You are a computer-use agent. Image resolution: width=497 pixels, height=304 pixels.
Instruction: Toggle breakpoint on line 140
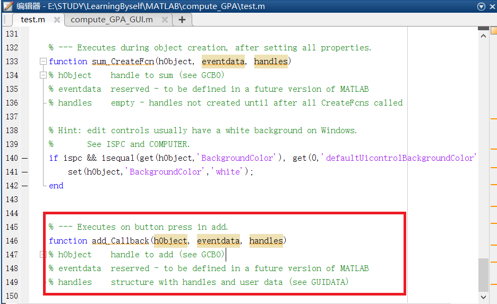pos(25,158)
